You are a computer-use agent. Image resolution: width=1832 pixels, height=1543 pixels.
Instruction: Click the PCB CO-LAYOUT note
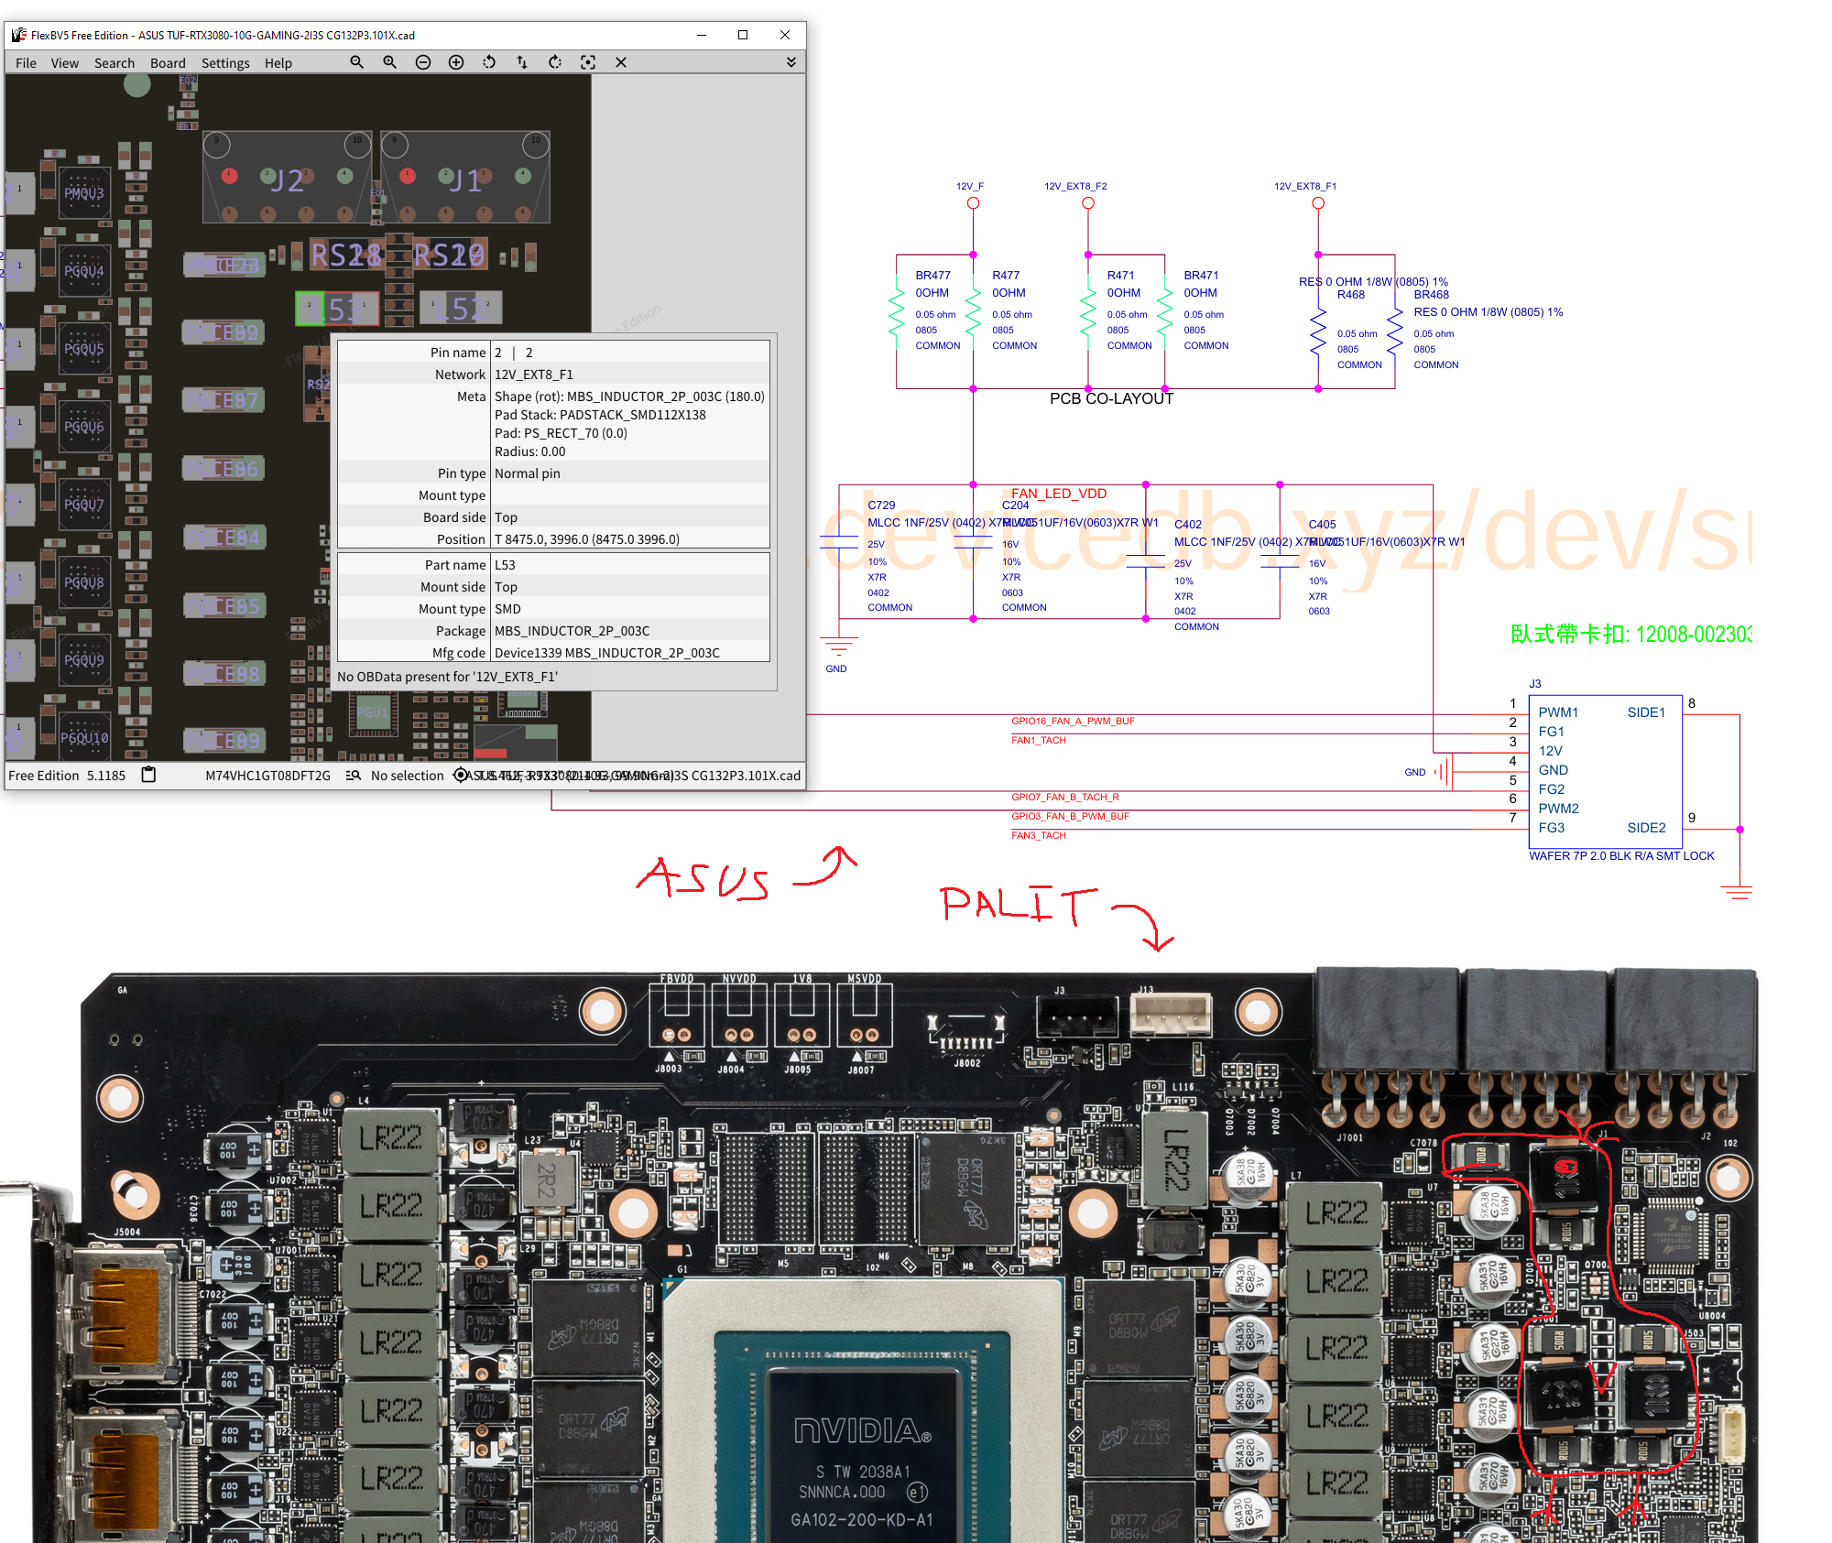coord(1112,398)
